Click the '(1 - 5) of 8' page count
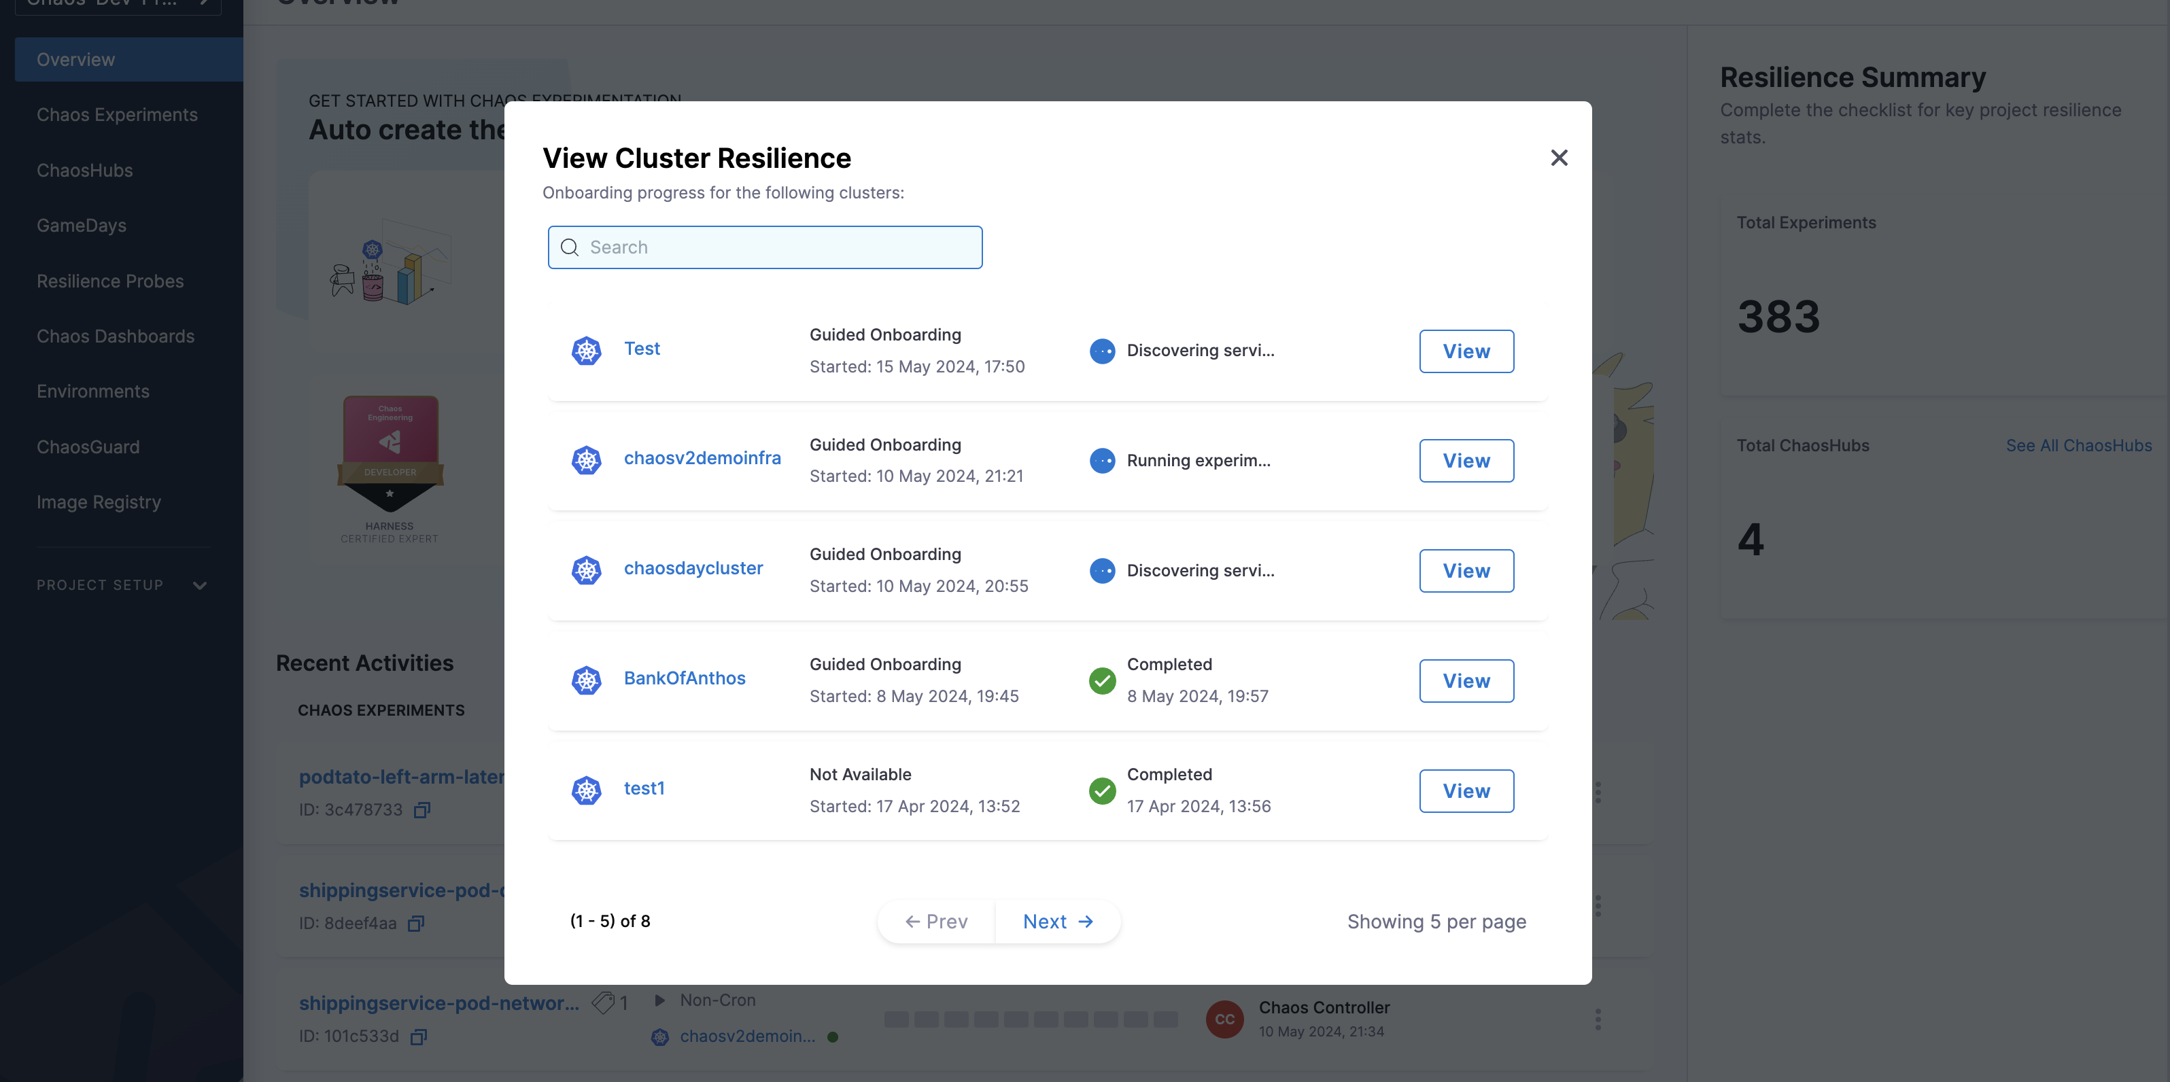 (610, 920)
